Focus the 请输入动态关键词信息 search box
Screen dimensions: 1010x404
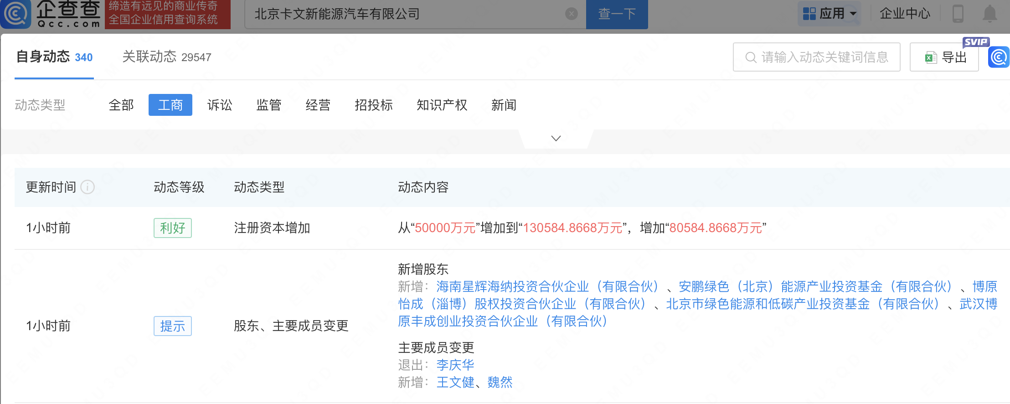click(x=816, y=57)
